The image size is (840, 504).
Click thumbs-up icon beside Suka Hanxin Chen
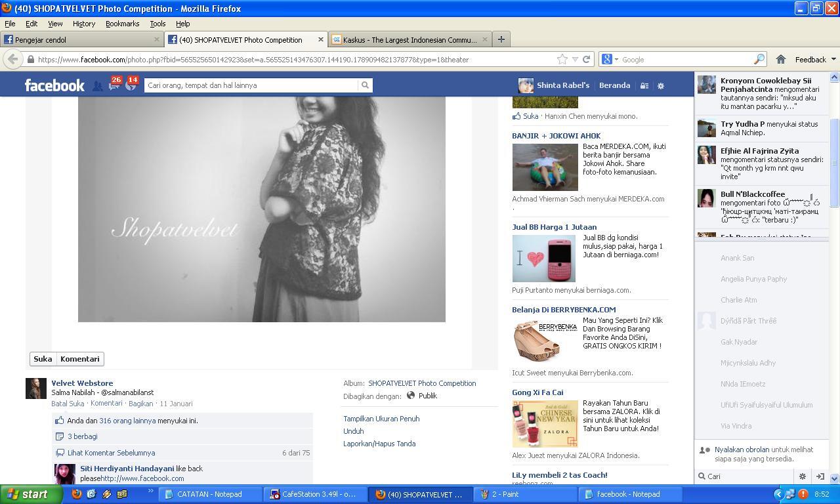tap(516, 116)
